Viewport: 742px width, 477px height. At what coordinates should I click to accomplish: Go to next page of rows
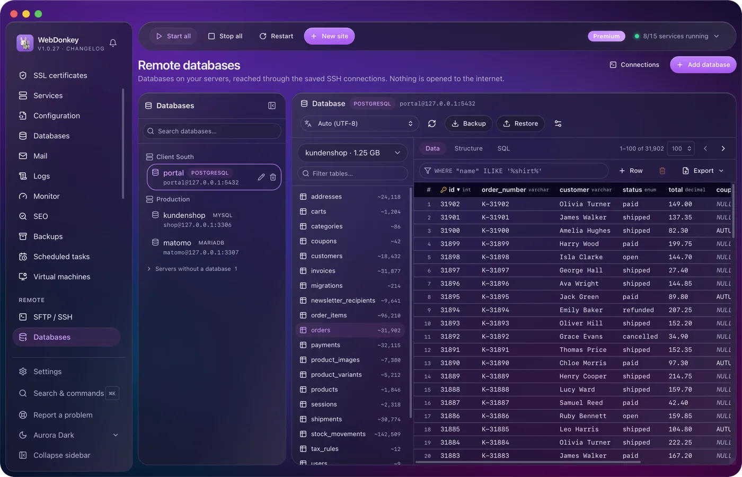click(723, 148)
